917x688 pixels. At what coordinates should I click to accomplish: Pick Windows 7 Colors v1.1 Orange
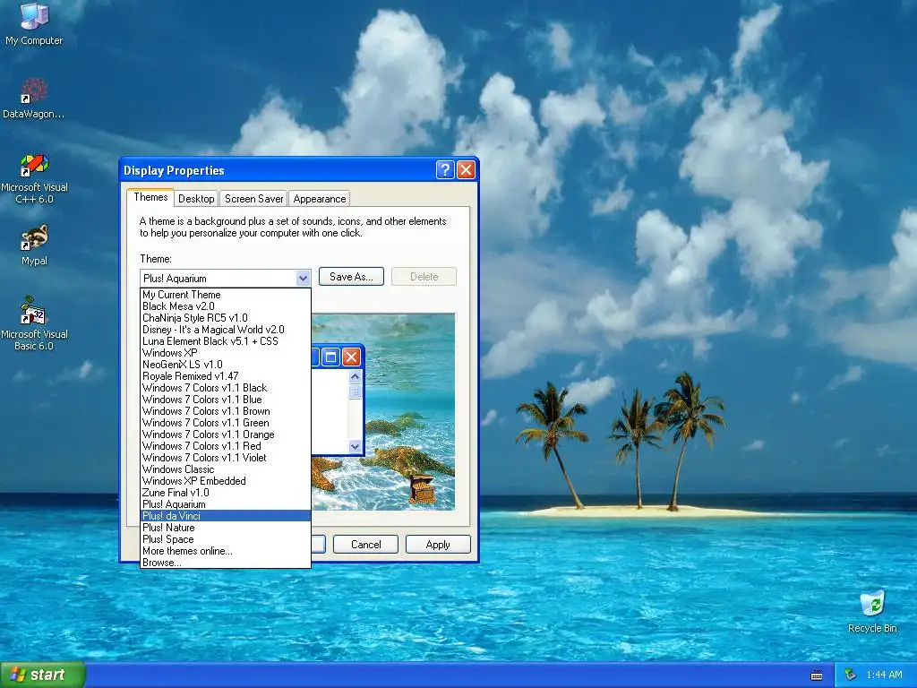pyautogui.click(x=226, y=434)
